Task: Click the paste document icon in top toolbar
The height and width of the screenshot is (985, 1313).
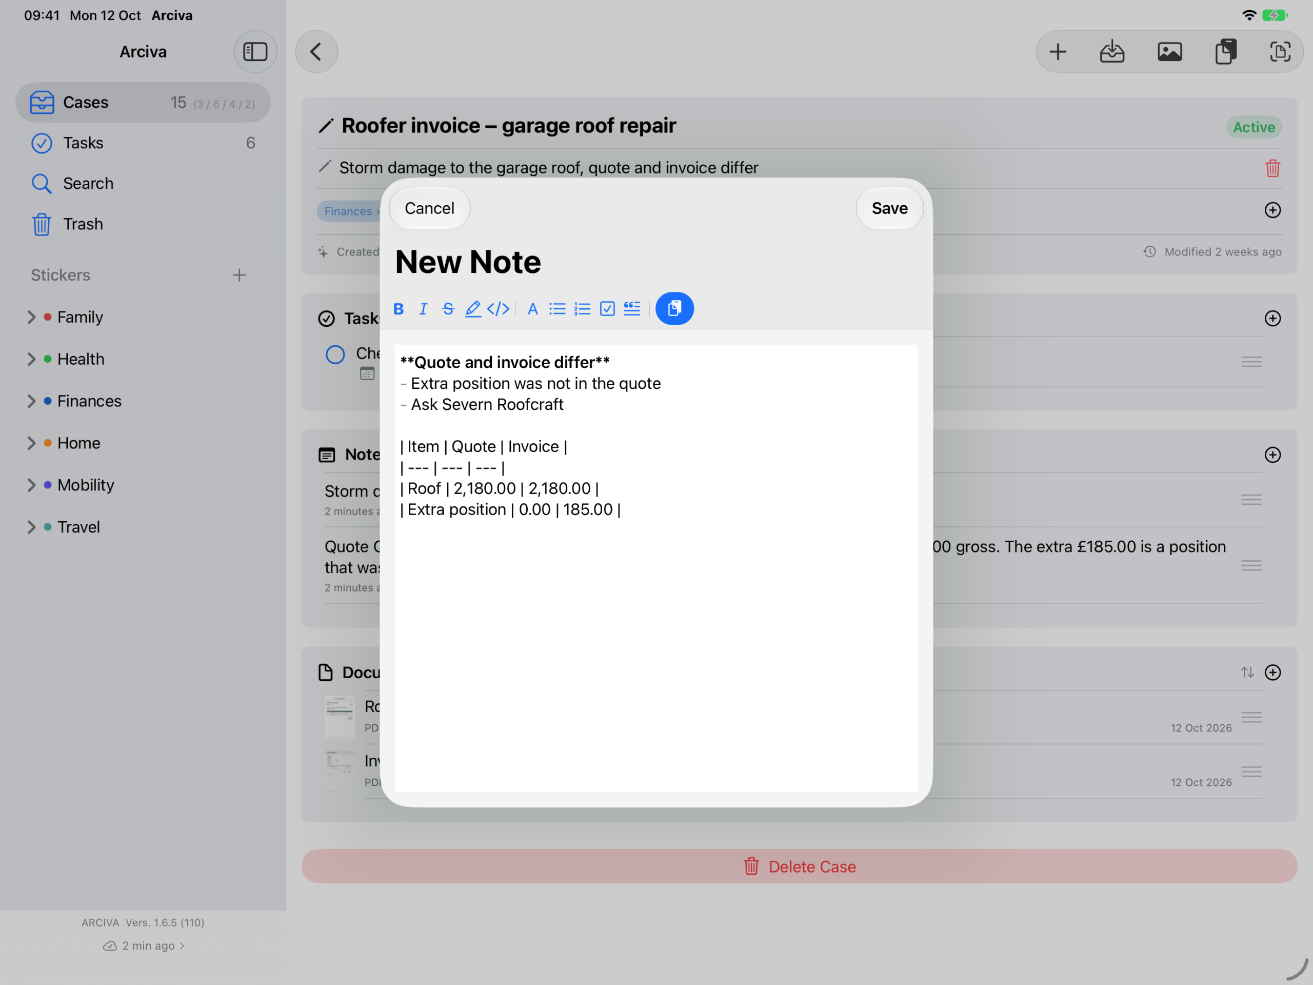Action: [1225, 52]
